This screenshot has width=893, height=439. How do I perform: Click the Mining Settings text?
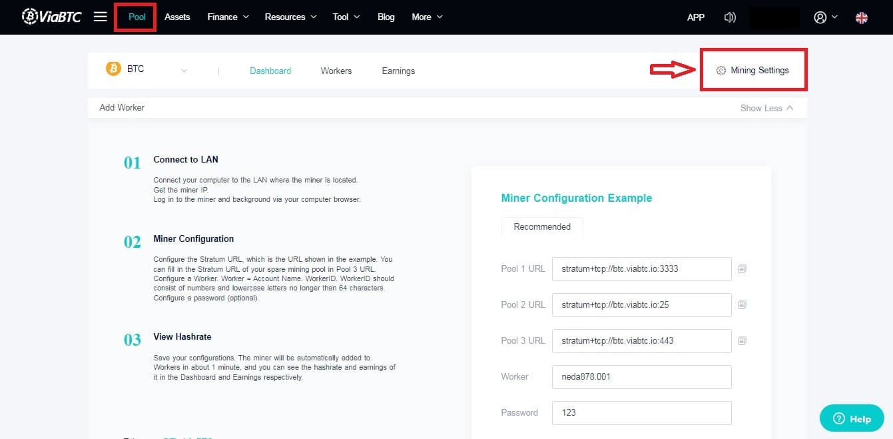point(760,70)
